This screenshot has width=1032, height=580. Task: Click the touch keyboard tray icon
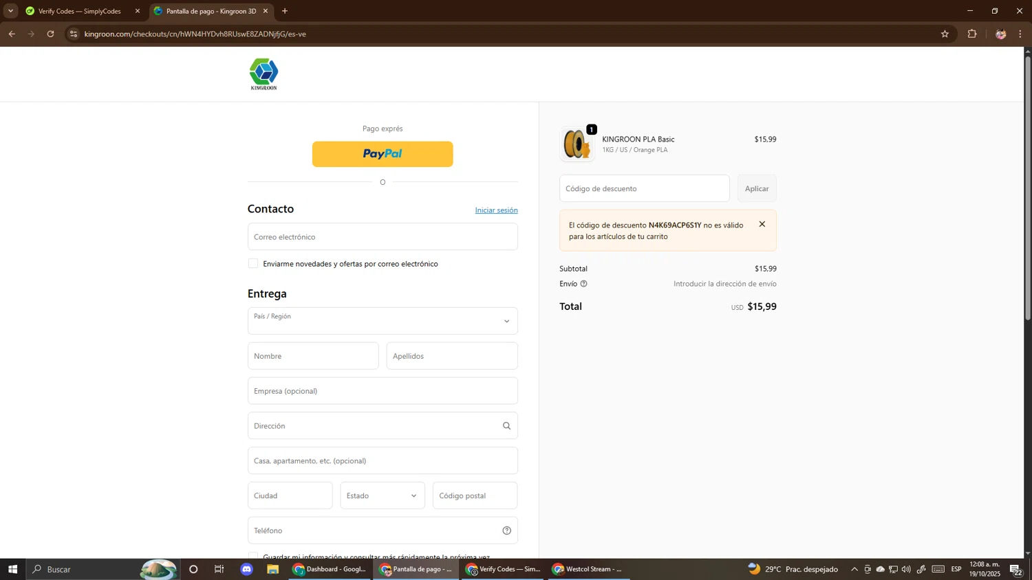click(938, 569)
